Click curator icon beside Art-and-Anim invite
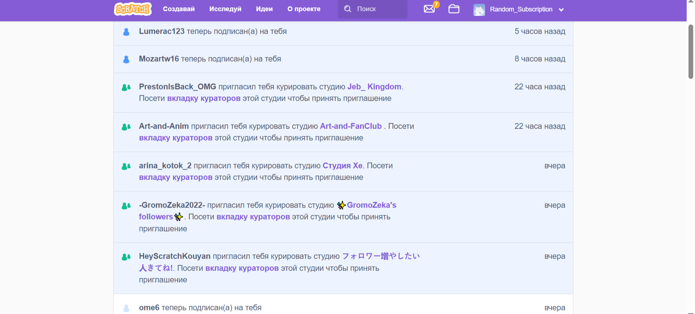The image size is (695, 314). click(126, 127)
